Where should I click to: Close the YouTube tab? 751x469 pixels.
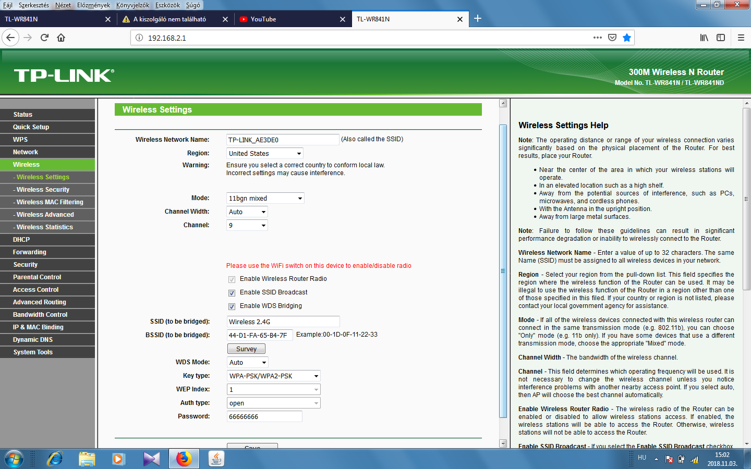pos(343,19)
